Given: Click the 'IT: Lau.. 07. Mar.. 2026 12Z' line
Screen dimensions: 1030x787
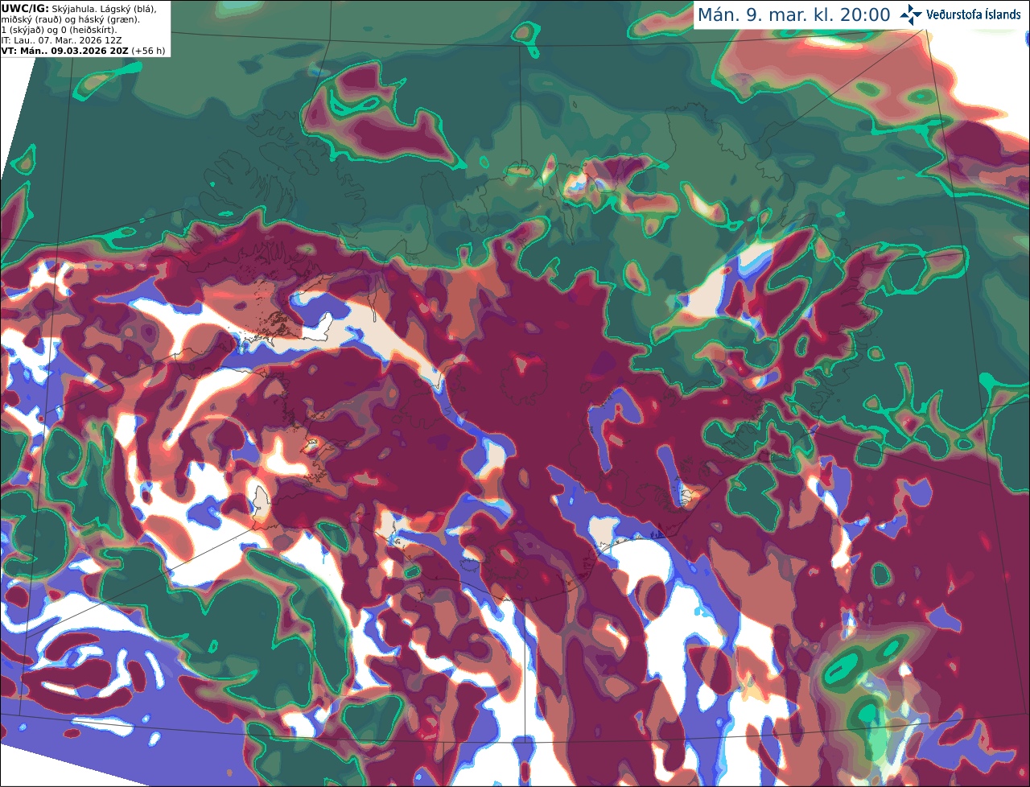Looking at the screenshot, I should tap(62, 40).
